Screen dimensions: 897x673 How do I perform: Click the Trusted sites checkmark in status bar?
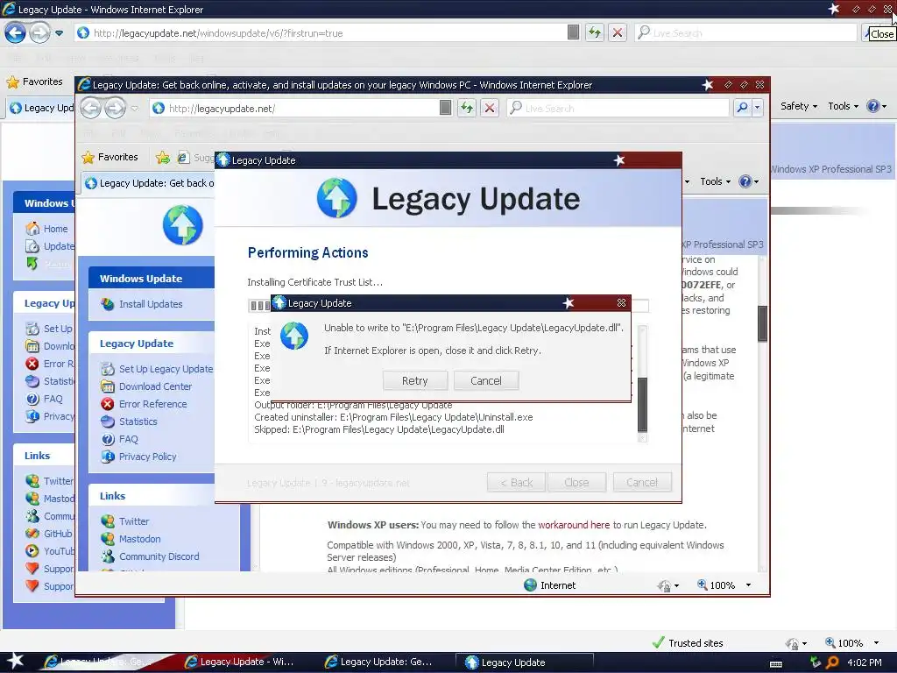click(x=659, y=642)
